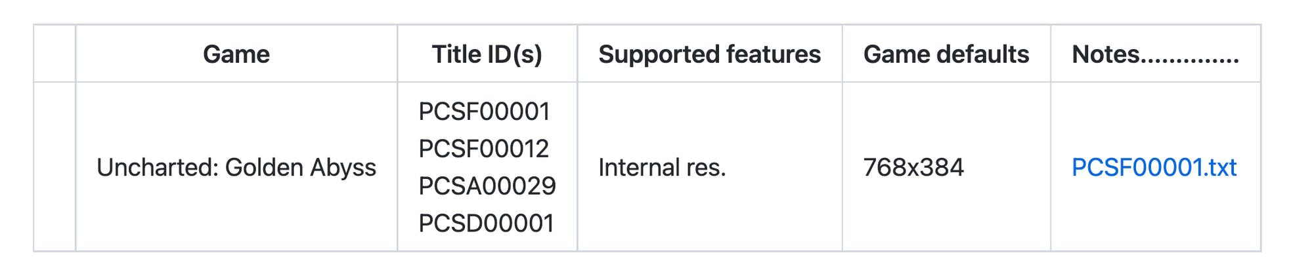Open the PCSF00001.txt notes link

tap(1154, 168)
